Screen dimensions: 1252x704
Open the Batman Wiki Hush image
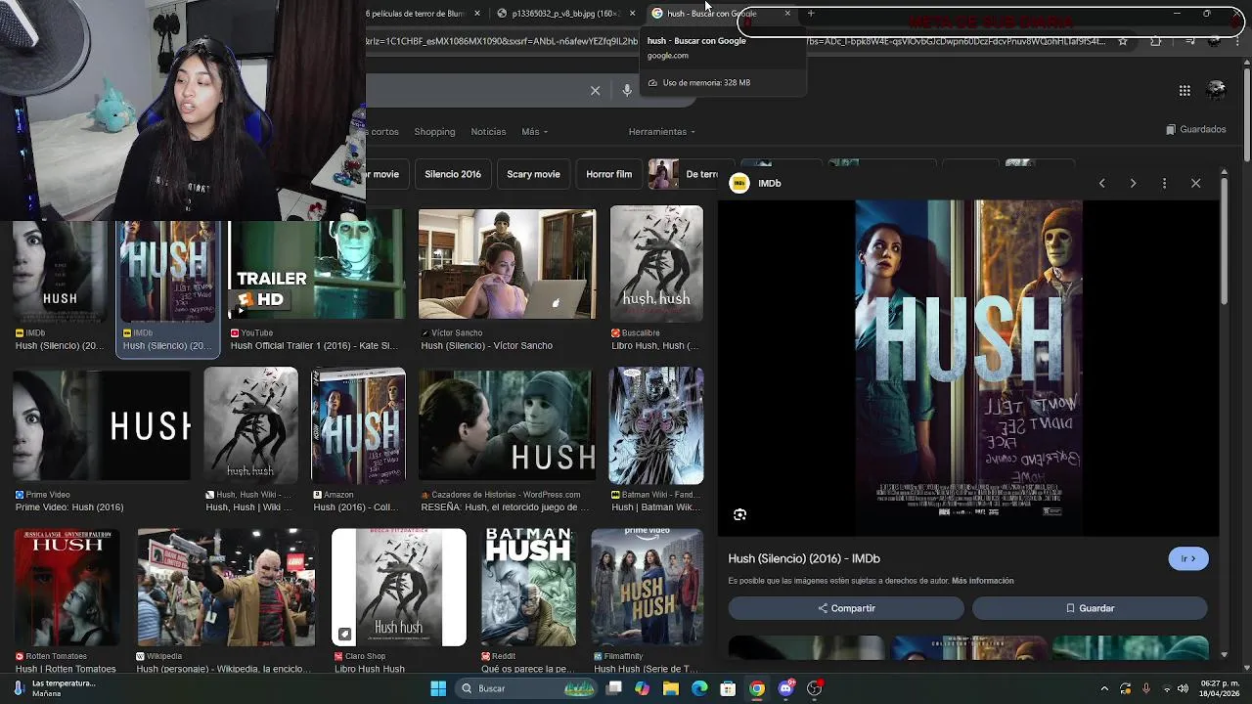(x=655, y=426)
